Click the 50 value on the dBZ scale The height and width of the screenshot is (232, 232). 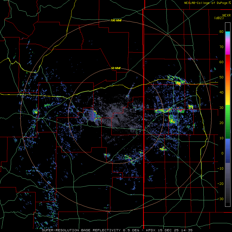(x=221, y=77)
